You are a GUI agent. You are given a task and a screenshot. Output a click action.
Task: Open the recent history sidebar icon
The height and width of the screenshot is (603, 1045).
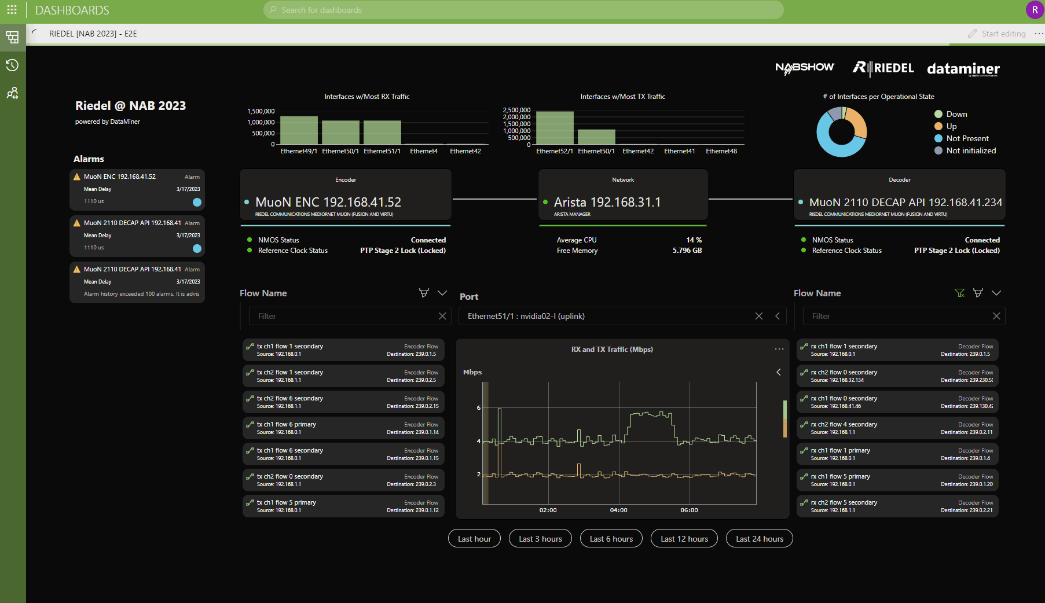(x=12, y=65)
